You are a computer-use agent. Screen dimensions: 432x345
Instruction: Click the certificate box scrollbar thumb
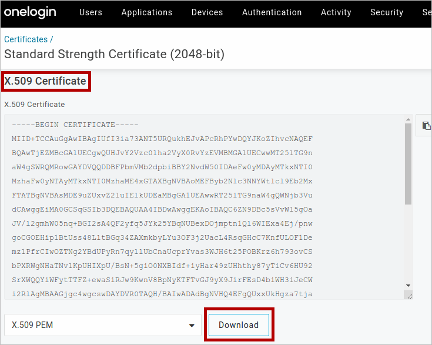(x=408, y=165)
